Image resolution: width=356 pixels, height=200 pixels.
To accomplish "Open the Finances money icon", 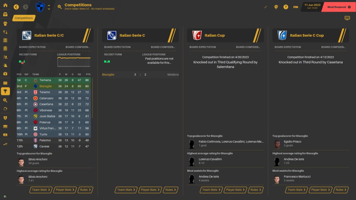I will [5, 135].
